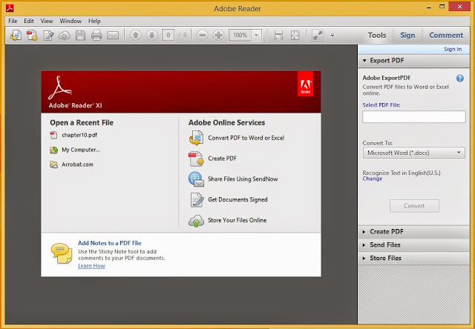
Task: Click My Computer... to browse files
Action: click(x=81, y=150)
